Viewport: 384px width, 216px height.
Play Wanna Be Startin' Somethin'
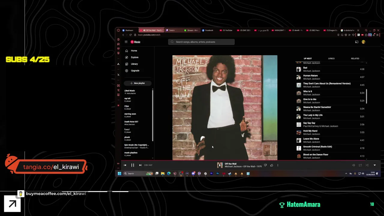click(x=331, y=109)
